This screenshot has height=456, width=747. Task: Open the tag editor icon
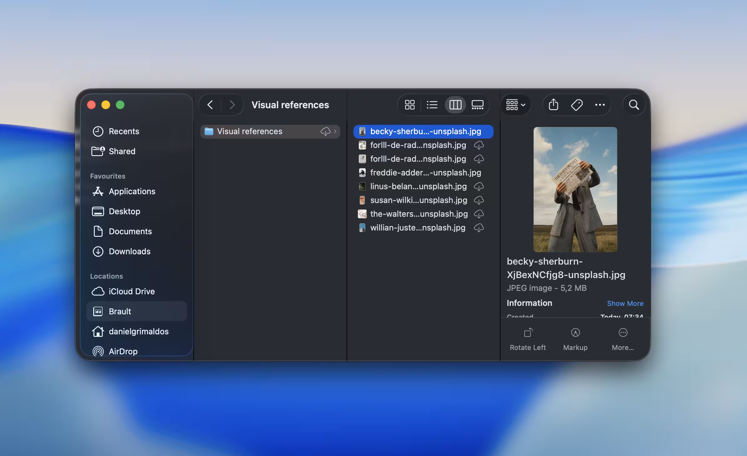(577, 105)
